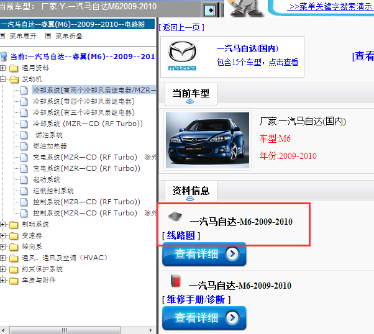Select the 当前车型 tab
This screenshot has height=334, width=374.
point(191,94)
